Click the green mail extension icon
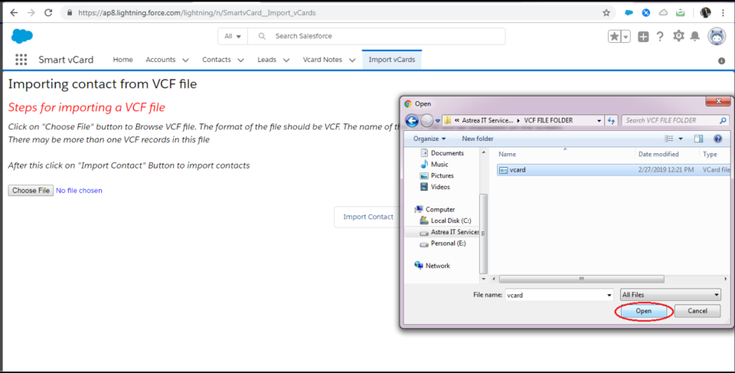Image resolution: width=735 pixels, height=373 pixels. pyautogui.click(x=680, y=13)
